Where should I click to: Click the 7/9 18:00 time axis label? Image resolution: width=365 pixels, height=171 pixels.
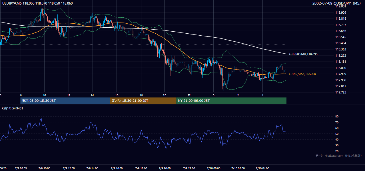click(x=141, y=168)
